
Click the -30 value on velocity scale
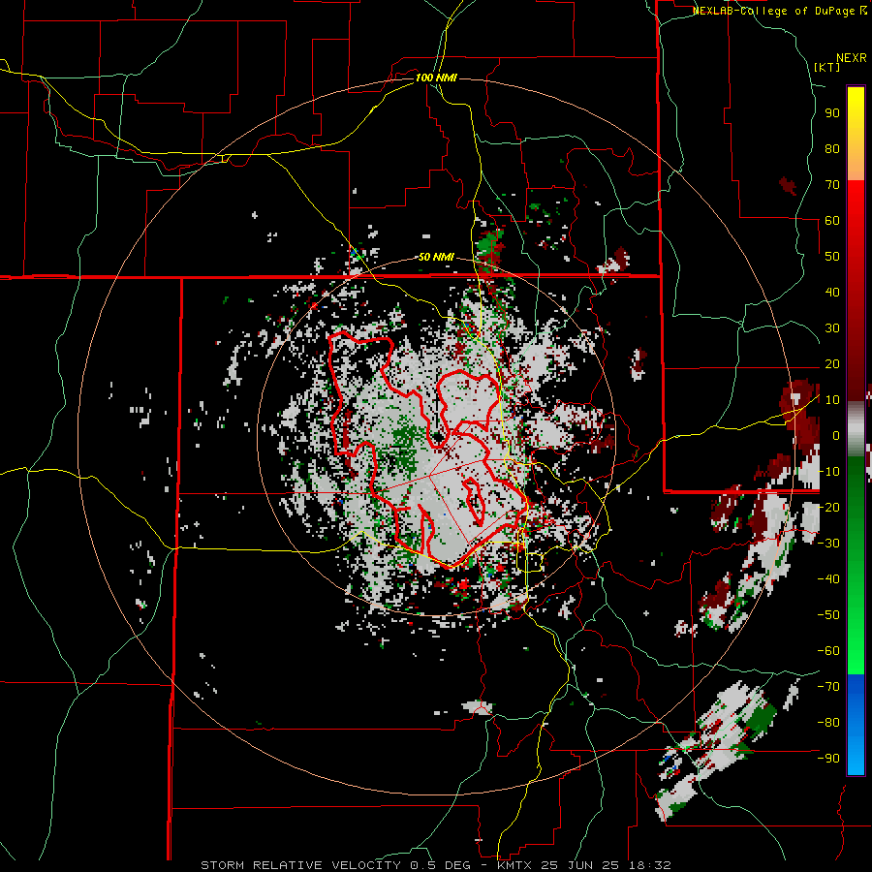click(x=828, y=544)
